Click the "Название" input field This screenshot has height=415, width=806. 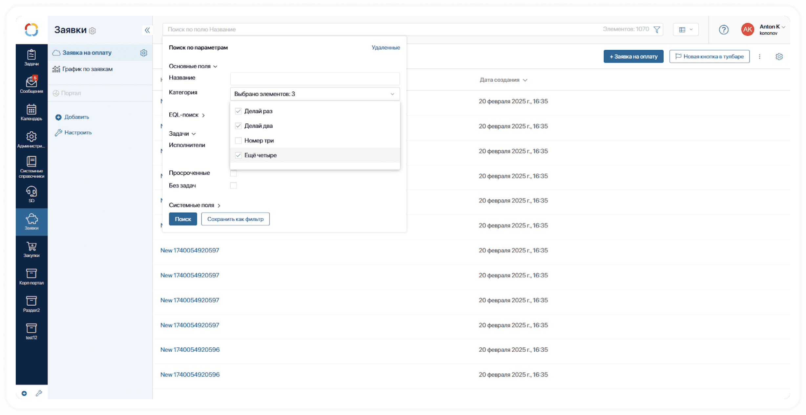(x=315, y=79)
